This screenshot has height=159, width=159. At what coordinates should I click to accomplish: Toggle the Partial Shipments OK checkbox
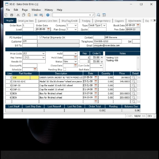point(41,37)
